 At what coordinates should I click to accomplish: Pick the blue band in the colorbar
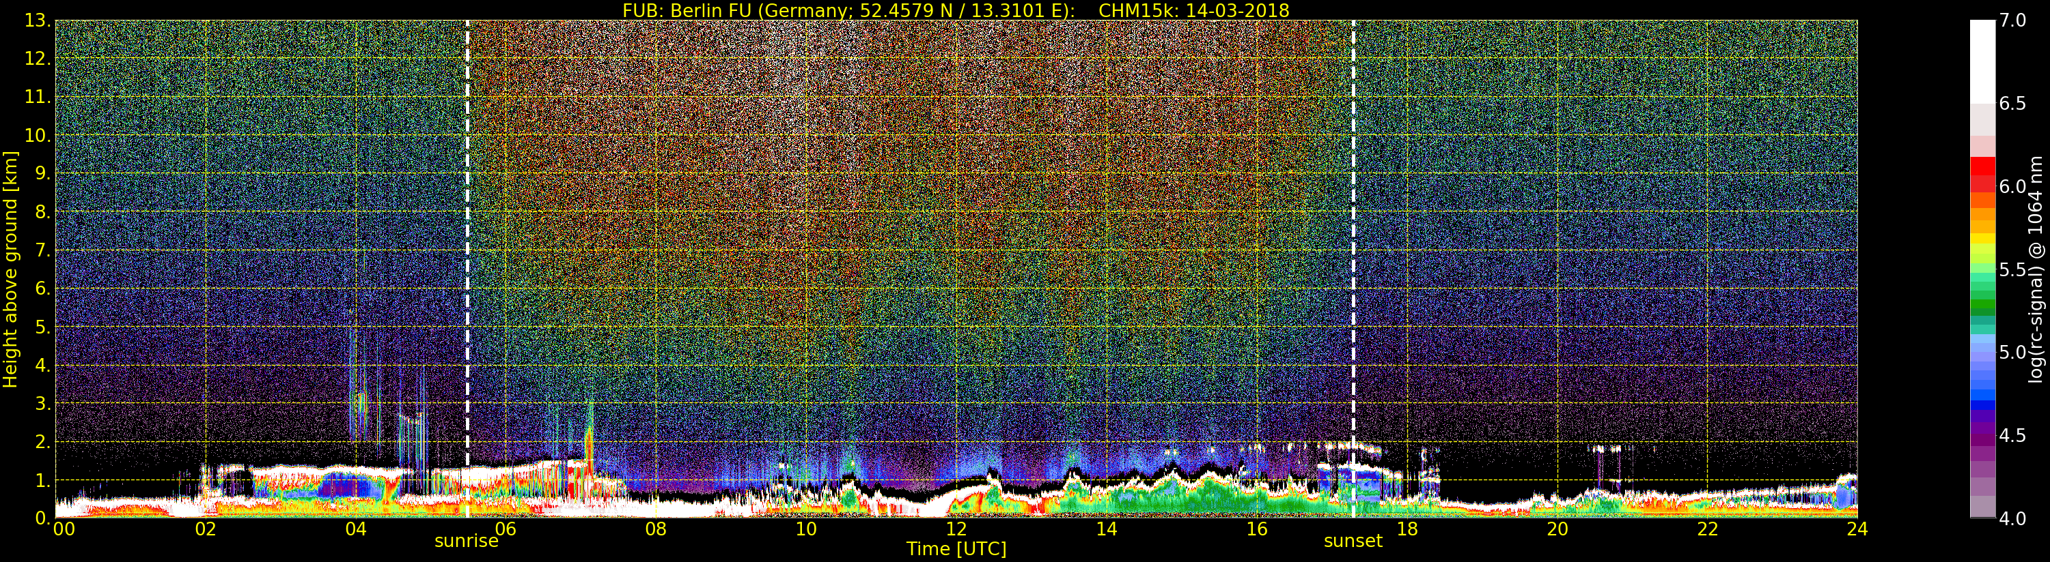point(1982,391)
